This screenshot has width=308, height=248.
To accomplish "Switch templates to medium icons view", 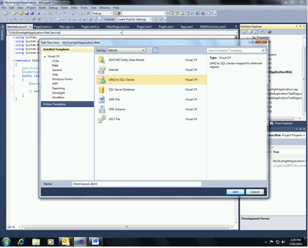I will [x=155, y=50].
